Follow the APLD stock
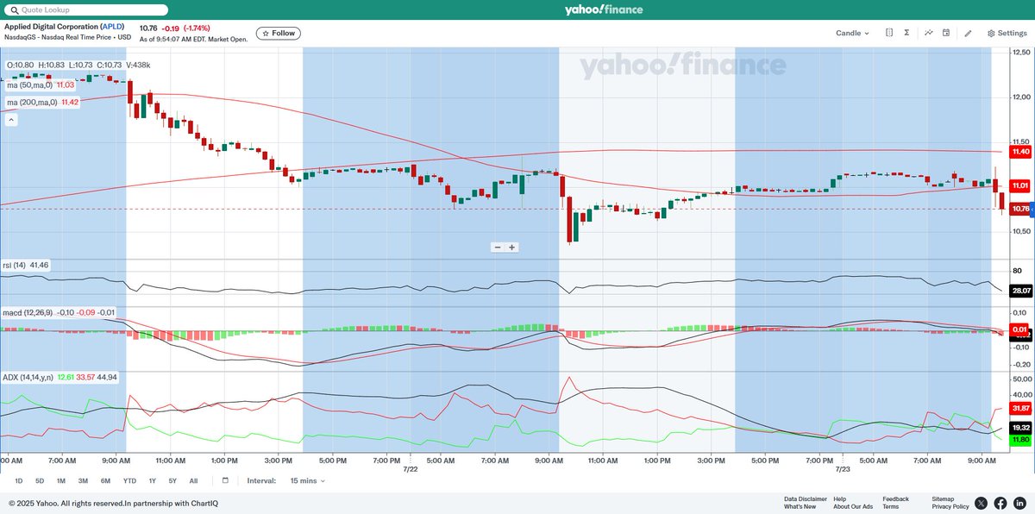Image resolution: width=1035 pixels, height=514 pixels. pyautogui.click(x=279, y=33)
